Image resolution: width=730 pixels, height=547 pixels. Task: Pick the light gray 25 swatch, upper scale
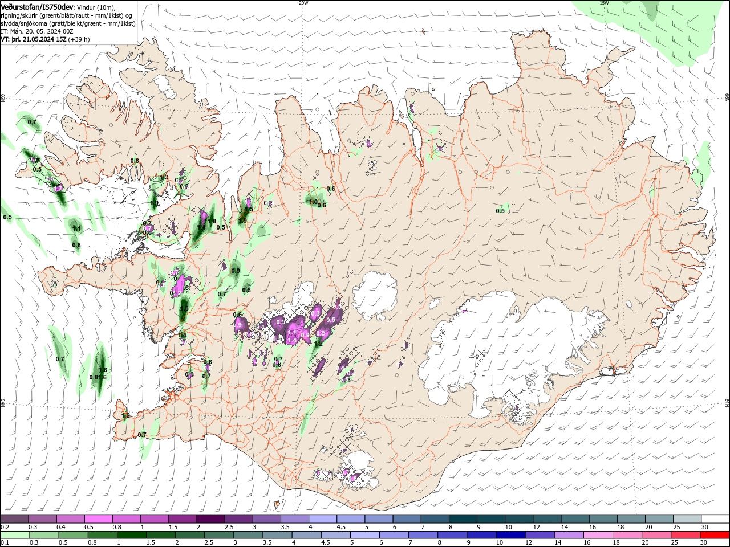pyautogui.click(x=687, y=519)
